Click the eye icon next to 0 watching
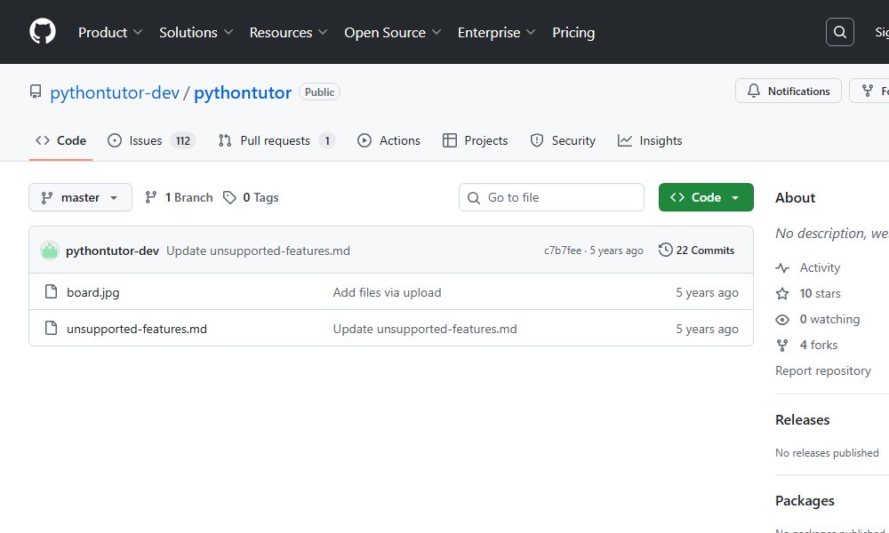Viewport: 889px width, 533px height. (x=782, y=320)
